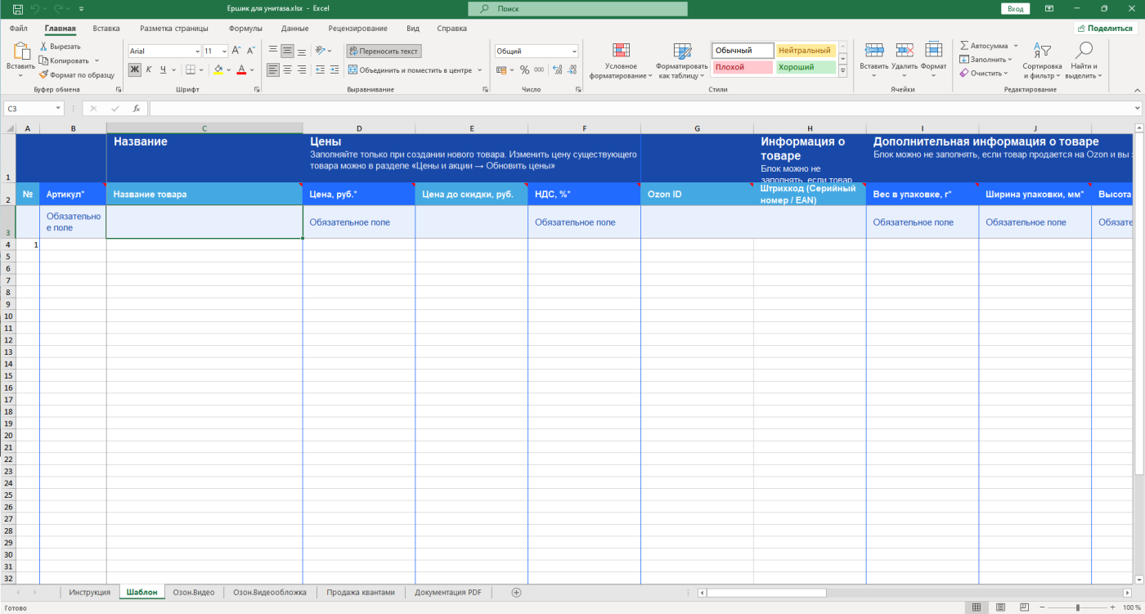Align text to the top of the cell
Image resolution: width=1145 pixels, height=614 pixels.
point(272,51)
